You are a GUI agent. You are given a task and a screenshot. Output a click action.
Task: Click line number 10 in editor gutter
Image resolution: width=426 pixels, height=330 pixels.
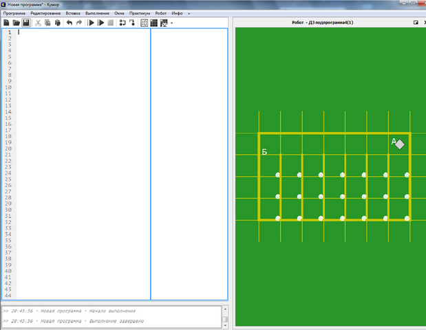8,87
